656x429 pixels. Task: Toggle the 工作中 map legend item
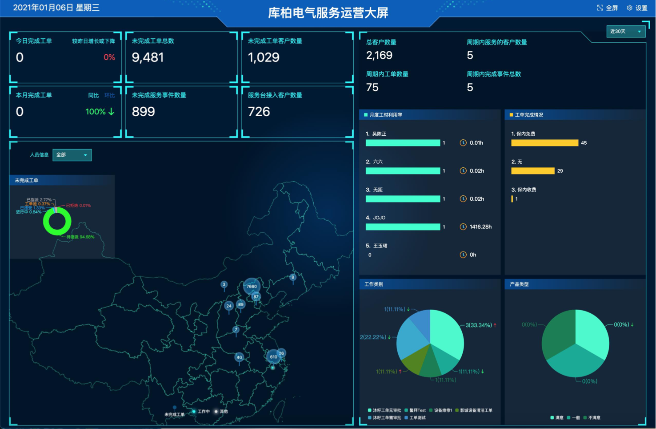coord(201,412)
